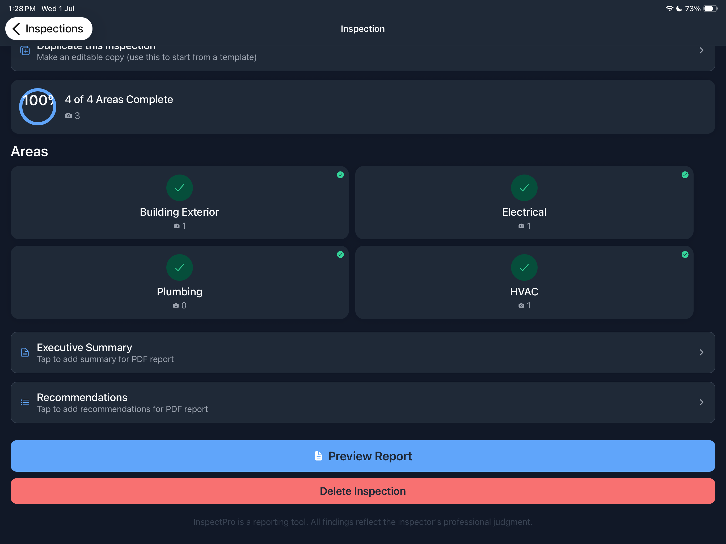Tap the Building Exterior large checkmark icon
Screen dimensions: 726x544
coord(180,188)
